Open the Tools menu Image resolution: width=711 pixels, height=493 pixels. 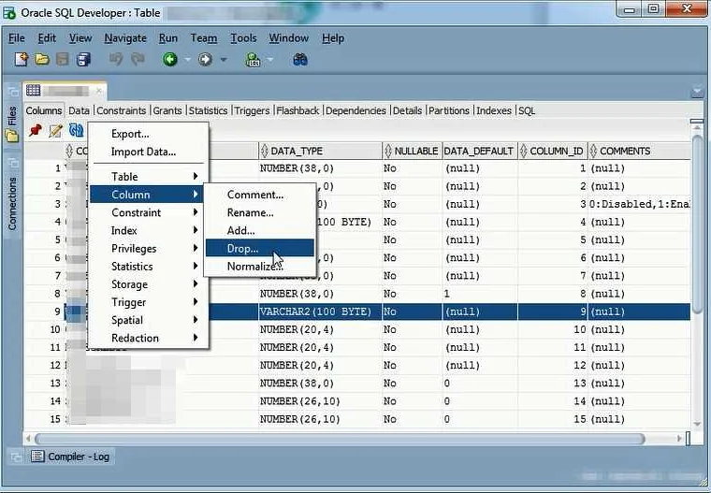tap(243, 38)
